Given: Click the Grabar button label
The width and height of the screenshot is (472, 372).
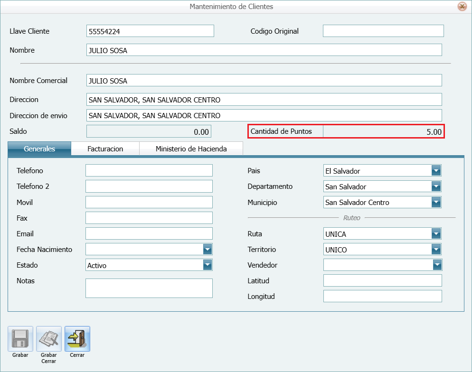Looking at the screenshot, I should click(x=20, y=354).
